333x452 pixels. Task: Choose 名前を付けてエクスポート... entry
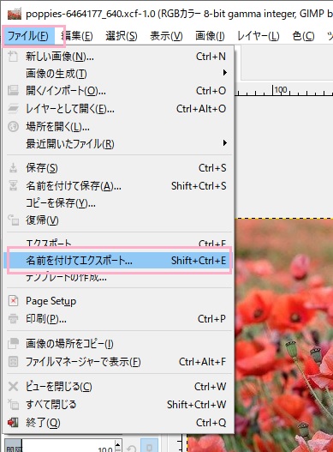119,260
